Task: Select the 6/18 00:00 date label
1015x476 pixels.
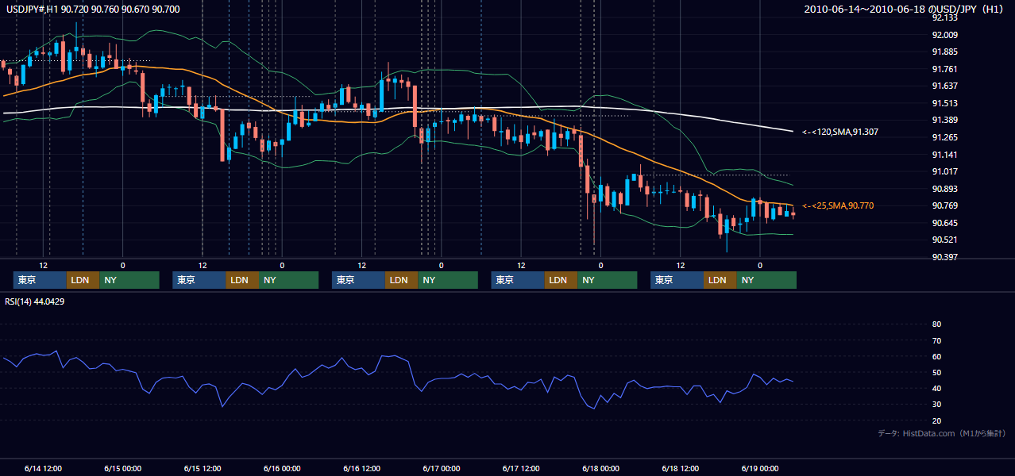Action: point(600,468)
